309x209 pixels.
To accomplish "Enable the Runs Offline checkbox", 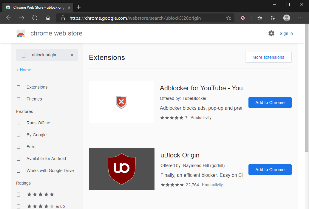I will (x=18, y=123).
